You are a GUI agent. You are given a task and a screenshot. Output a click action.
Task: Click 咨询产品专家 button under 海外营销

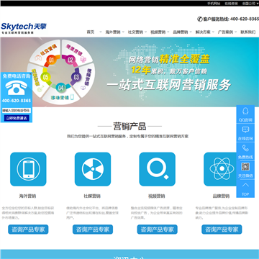[x=28, y=230]
